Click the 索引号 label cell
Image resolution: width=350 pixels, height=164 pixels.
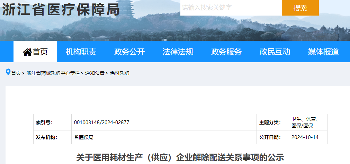[53, 122]
